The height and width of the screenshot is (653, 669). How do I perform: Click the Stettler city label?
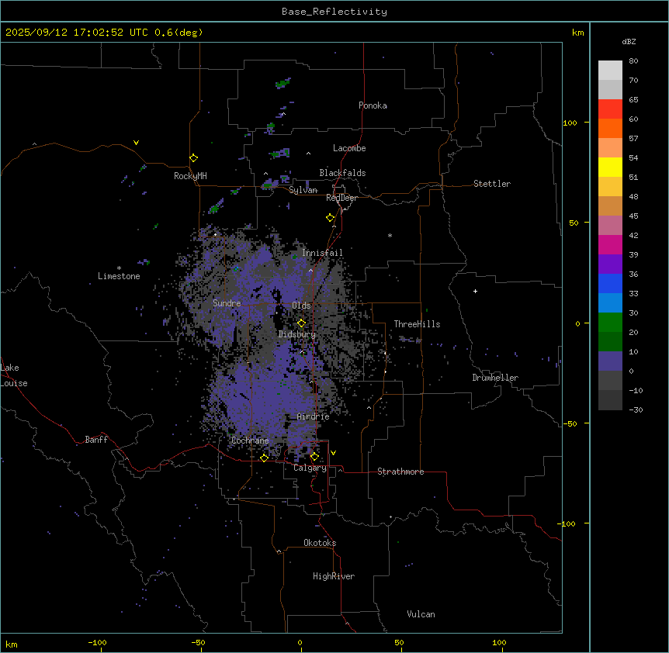[492, 184]
